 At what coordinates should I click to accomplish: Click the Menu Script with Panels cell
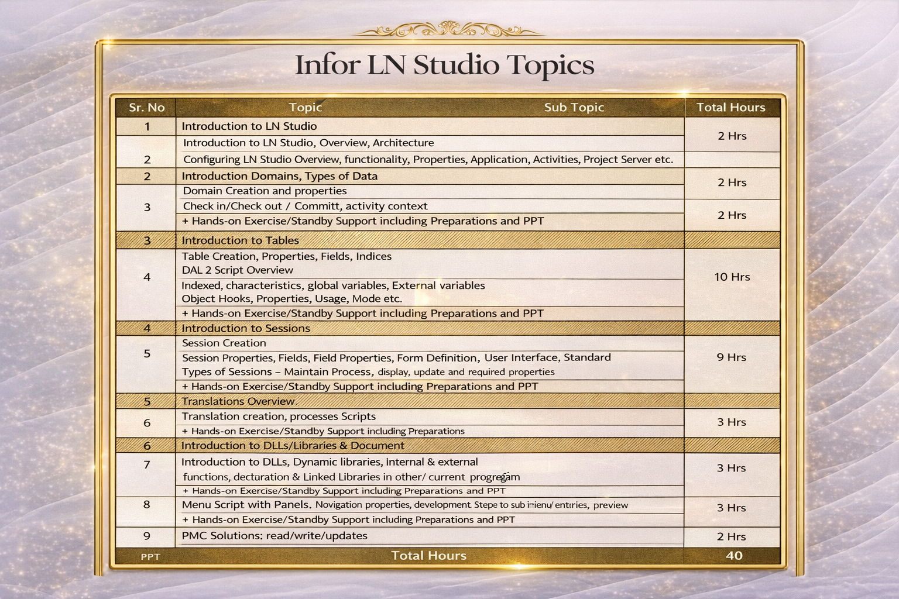246,504
